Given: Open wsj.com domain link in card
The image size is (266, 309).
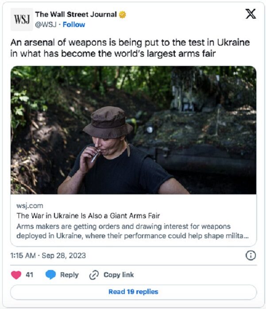Looking at the screenshot, I should (30, 206).
